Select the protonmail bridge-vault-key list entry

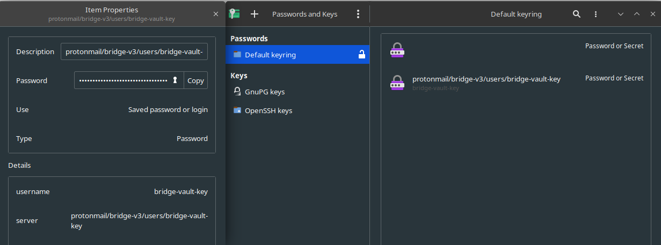click(486, 82)
